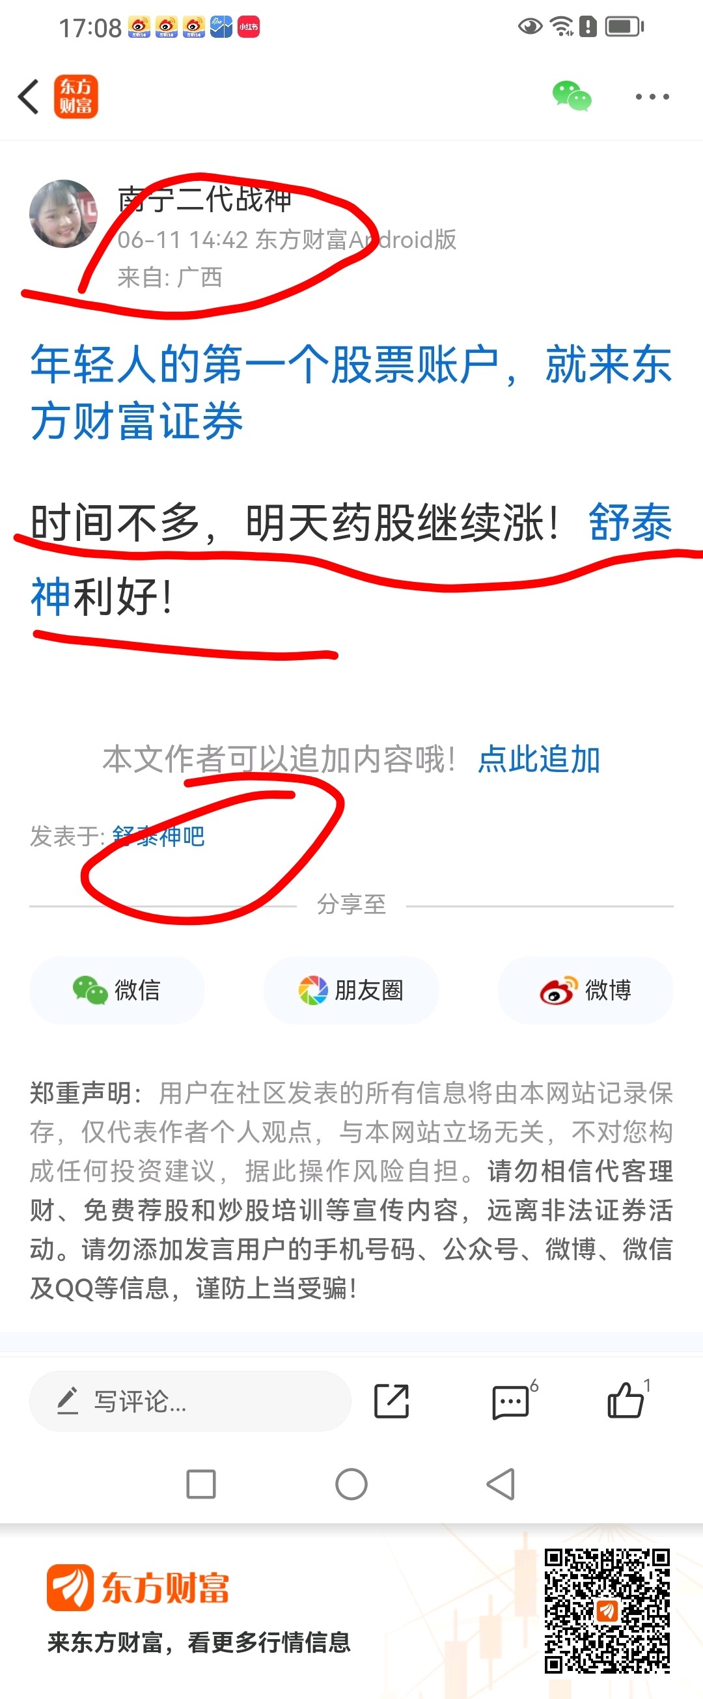Tap the share arrow icon in bottom bar

(392, 1401)
